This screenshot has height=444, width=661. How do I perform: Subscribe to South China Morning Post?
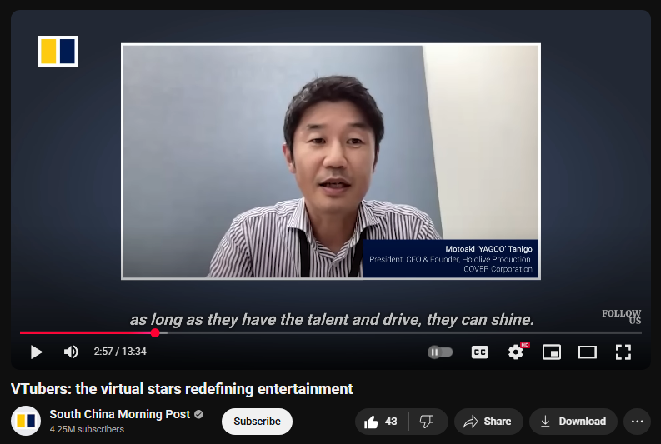(x=257, y=422)
